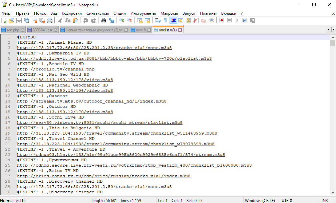This screenshot has width=336, height=203.
Task: Click Save all files icon
Action: pyautogui.click(x=27, y=20)
